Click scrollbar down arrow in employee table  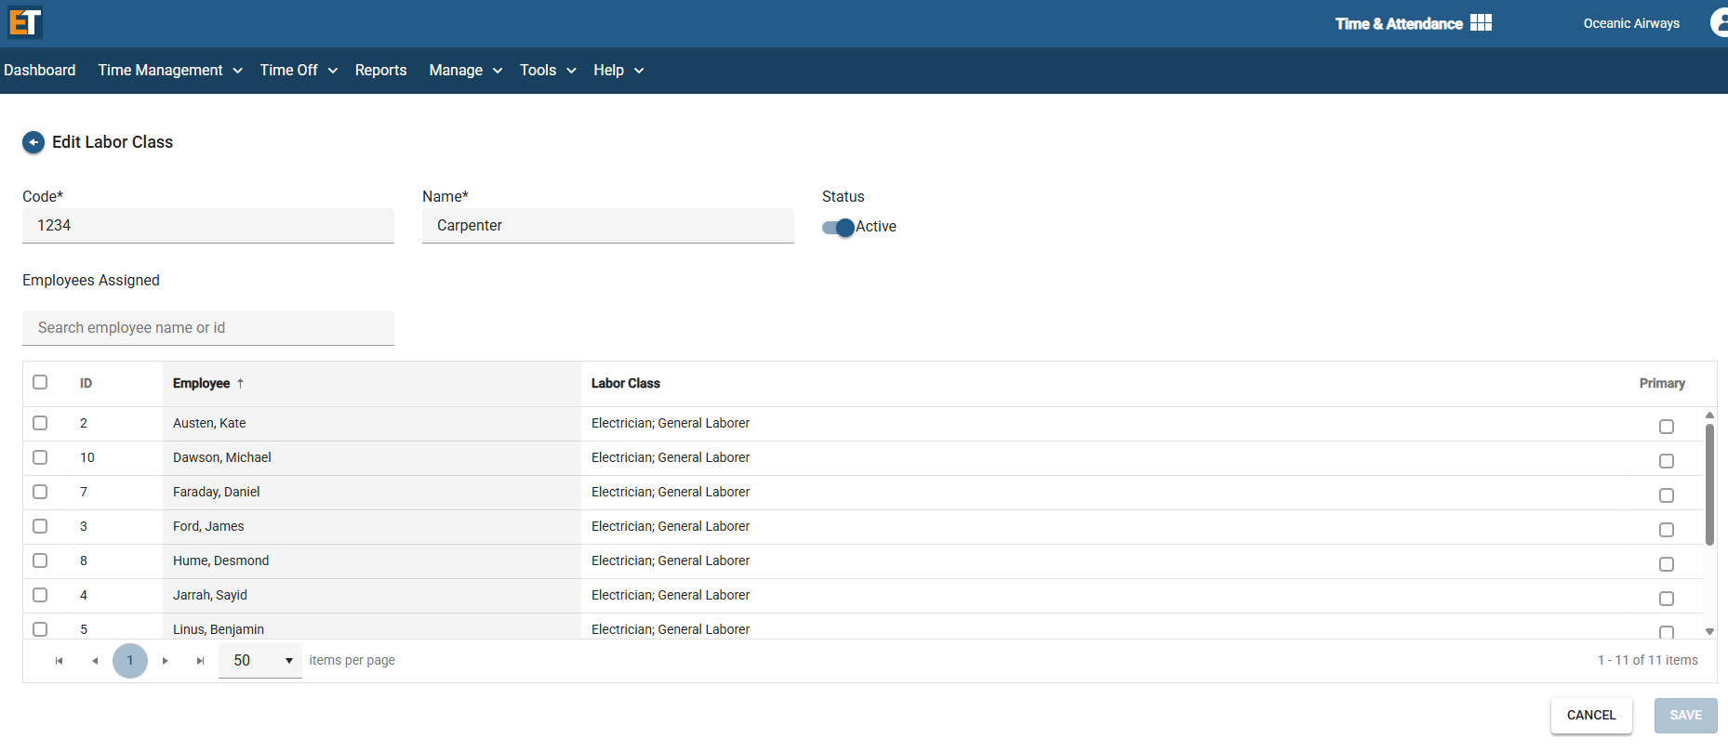coord(1709,631)
